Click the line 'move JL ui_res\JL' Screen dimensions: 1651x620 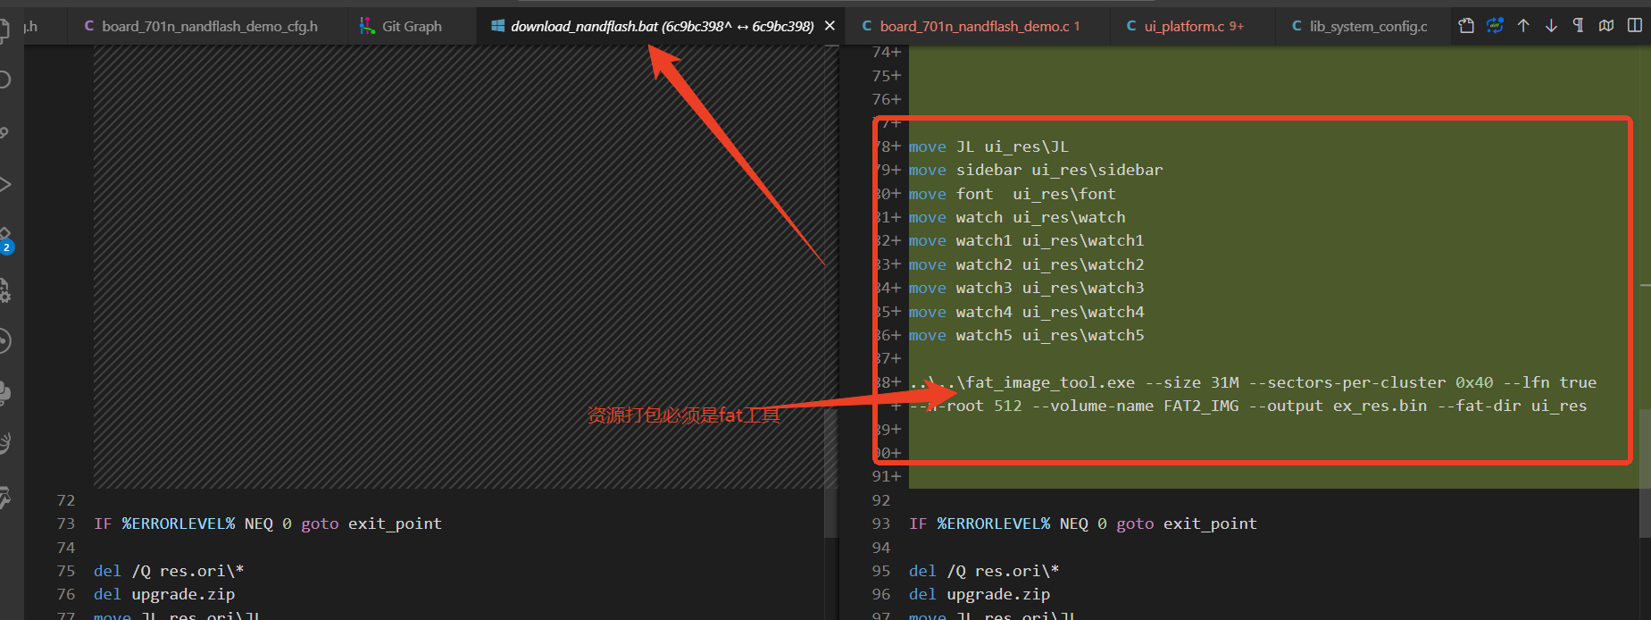tap(988, 147)
